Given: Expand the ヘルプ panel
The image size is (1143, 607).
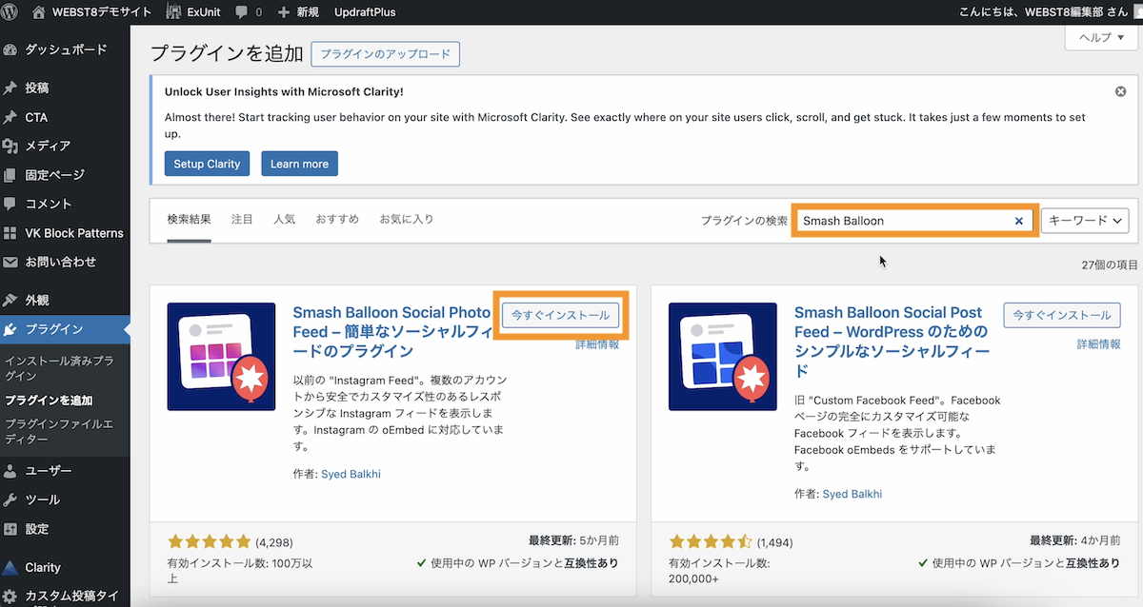Looking at the screenshot, I should 1100,36.
